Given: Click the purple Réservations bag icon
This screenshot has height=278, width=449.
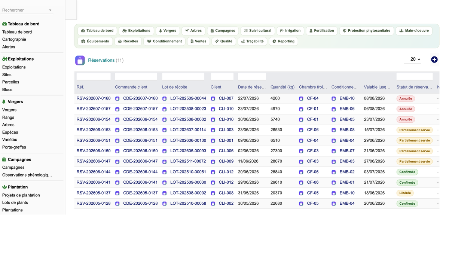Looking at the screenshot, I should [80, 60].
